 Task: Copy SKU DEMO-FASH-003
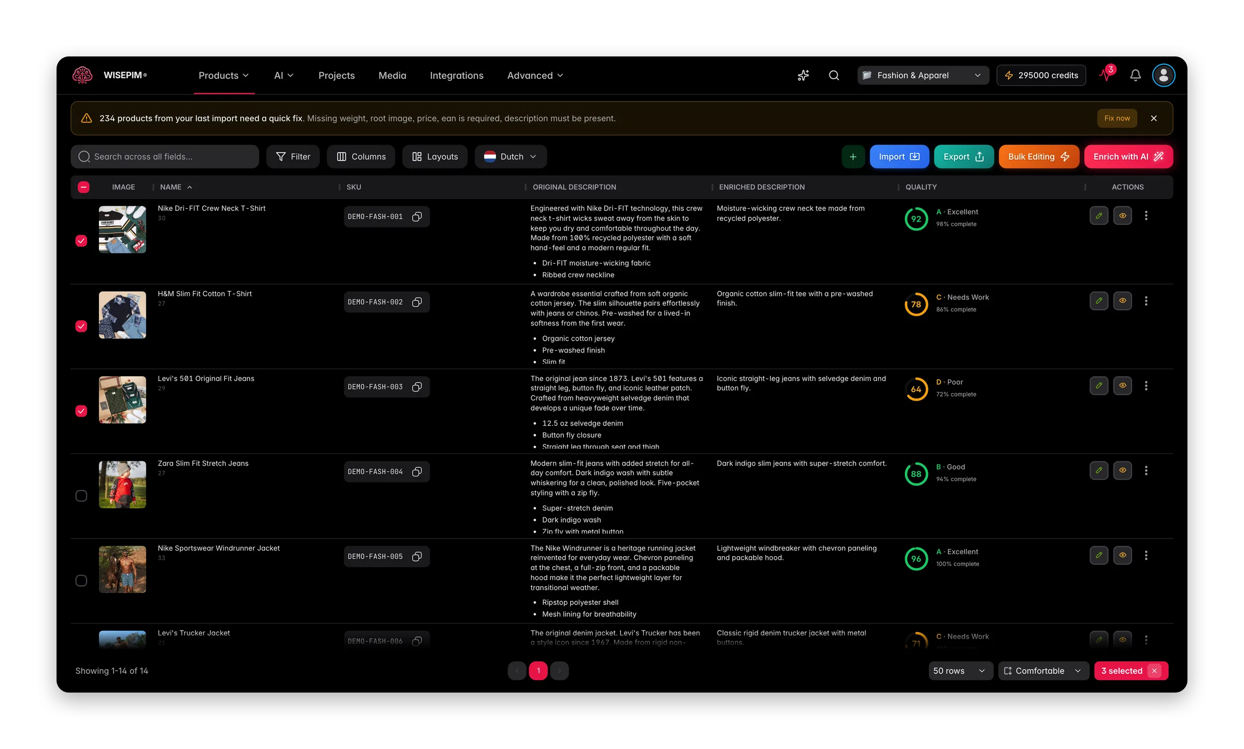coord(417,387)
